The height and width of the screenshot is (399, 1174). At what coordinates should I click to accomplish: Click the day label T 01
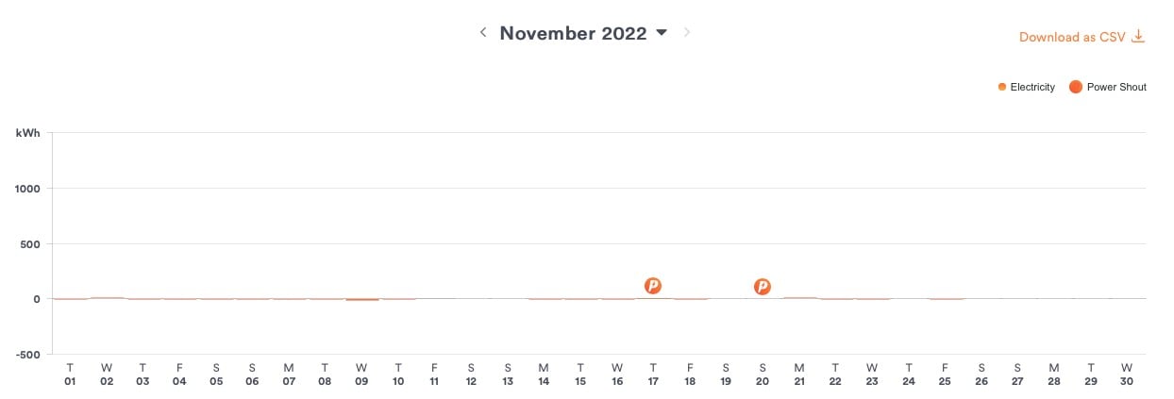pos(70,374)
